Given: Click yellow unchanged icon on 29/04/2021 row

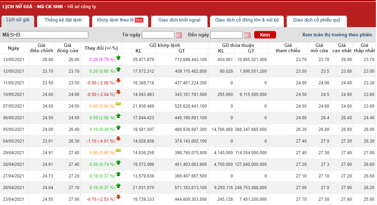Looking at the screenshot, I should (x=118, y=151).
